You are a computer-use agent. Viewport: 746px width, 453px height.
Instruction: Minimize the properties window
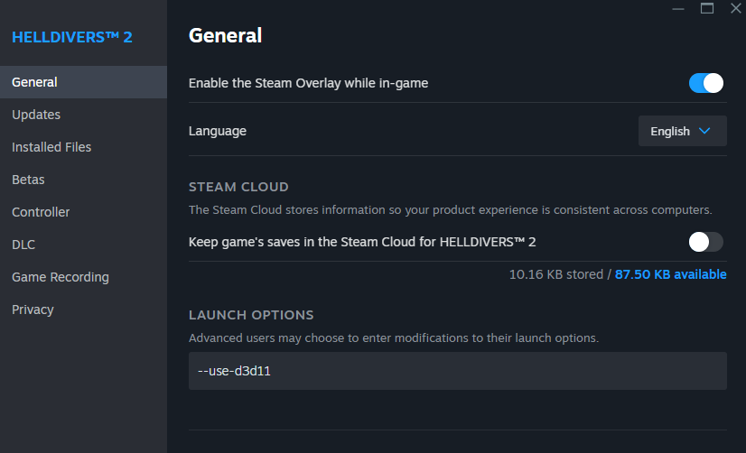pos(678,8)
